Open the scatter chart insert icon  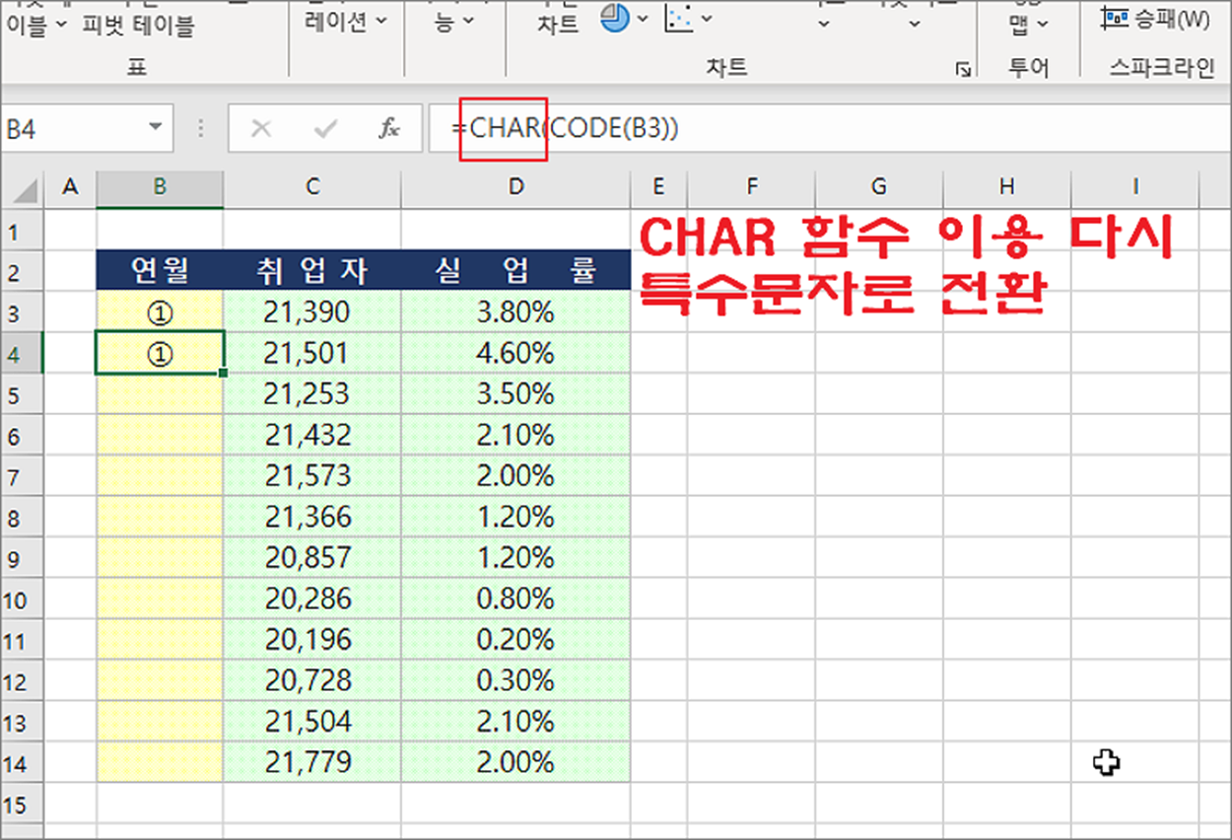(x=678, y=17)
